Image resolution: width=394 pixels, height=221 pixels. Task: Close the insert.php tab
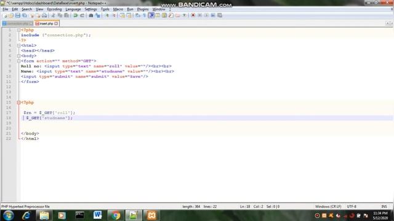(x=56, y=23)
